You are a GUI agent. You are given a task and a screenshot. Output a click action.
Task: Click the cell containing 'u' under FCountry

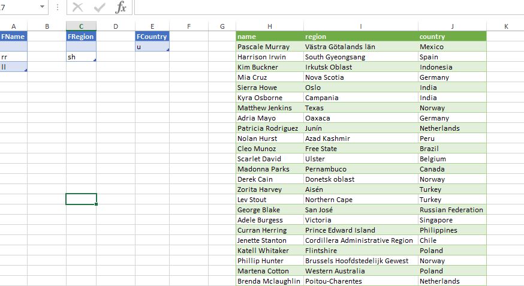(x=152, y=47)
